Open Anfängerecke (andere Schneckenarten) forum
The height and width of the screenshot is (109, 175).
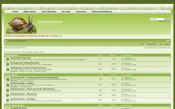[28, 68]
